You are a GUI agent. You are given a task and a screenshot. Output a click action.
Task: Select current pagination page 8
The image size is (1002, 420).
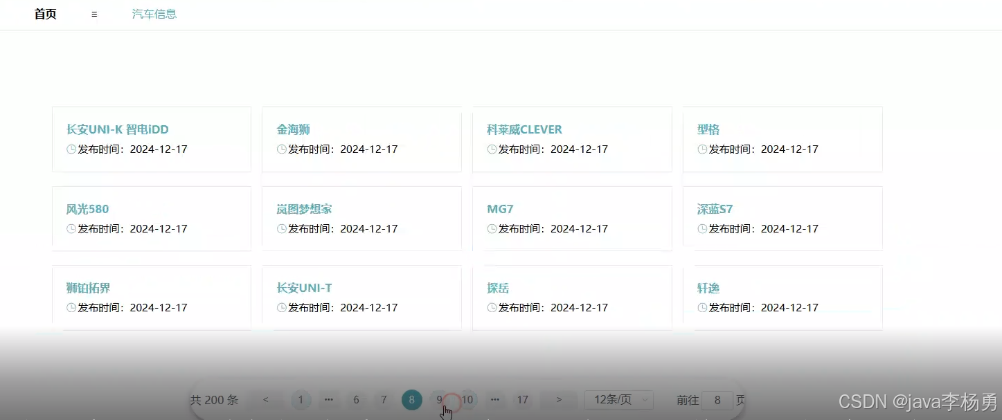411,400
